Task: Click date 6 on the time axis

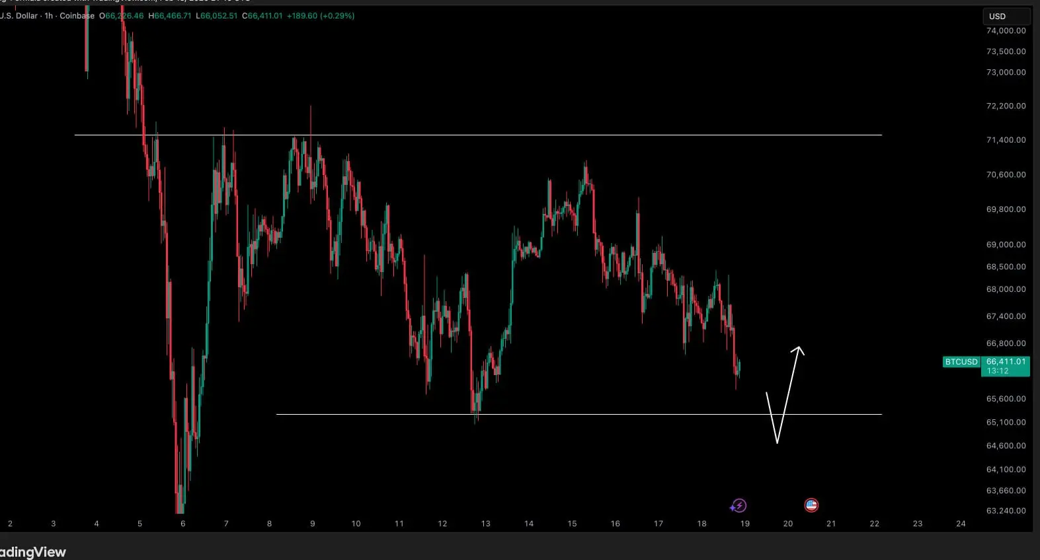Action: coord(183,524)
